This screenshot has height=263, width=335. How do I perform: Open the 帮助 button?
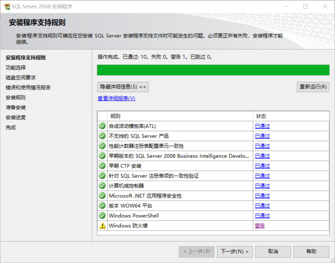click(x=311, y=252)
